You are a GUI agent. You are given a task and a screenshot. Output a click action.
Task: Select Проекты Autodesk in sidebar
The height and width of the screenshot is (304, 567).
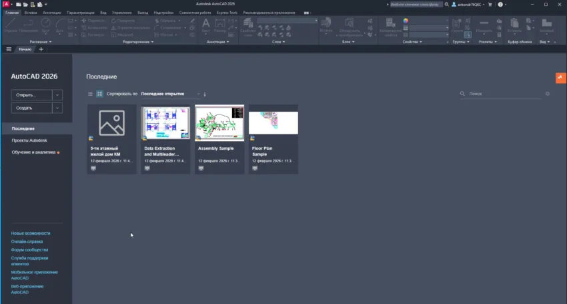click(29, 140)
